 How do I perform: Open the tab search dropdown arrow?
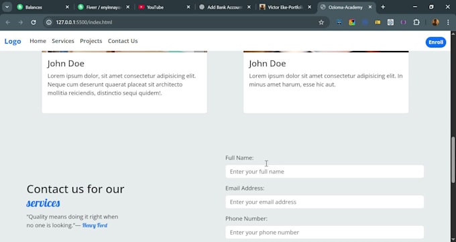pos(7,7)
